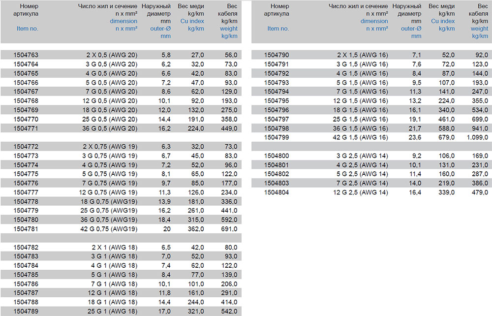This screenshot has height=316, width=492.
Task: Select item number 1504788
Action: [26, 302]
